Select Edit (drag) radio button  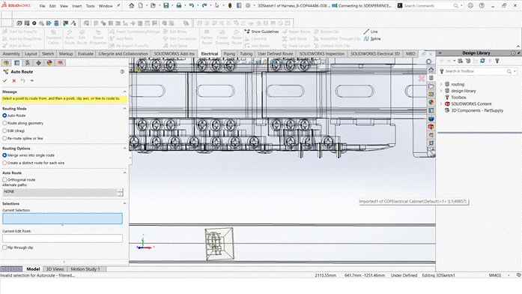click(4, 130)
